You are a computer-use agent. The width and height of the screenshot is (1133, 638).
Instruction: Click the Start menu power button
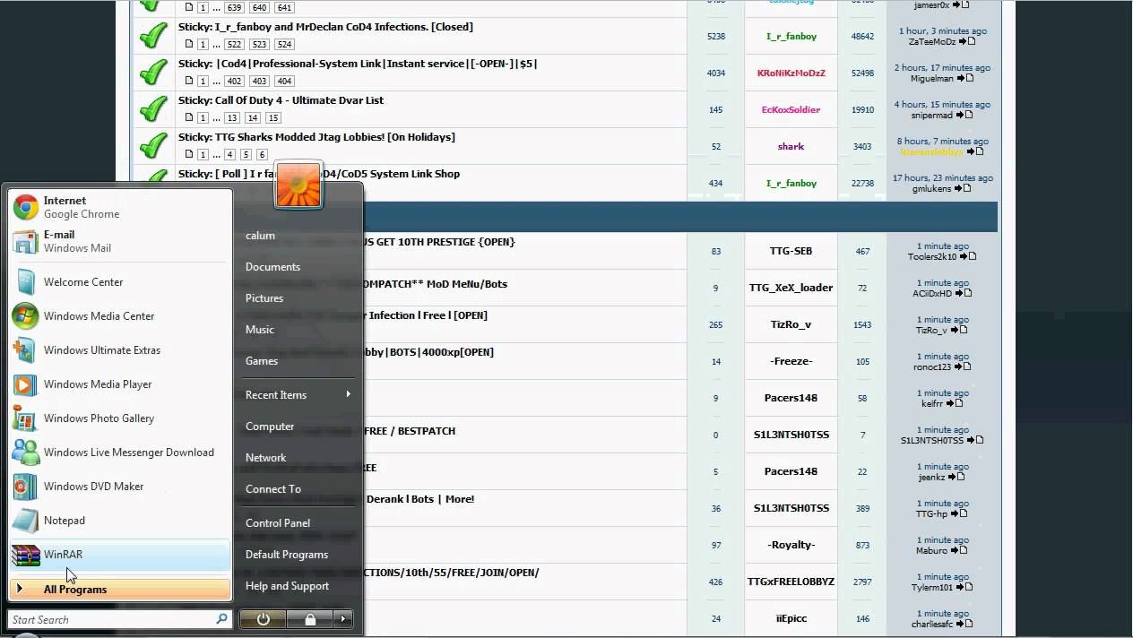click(x=263, y=619)
